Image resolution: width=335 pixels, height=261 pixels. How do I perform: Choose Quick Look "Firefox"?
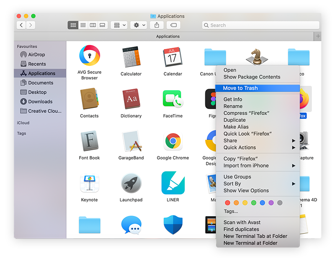click(258, 134)
